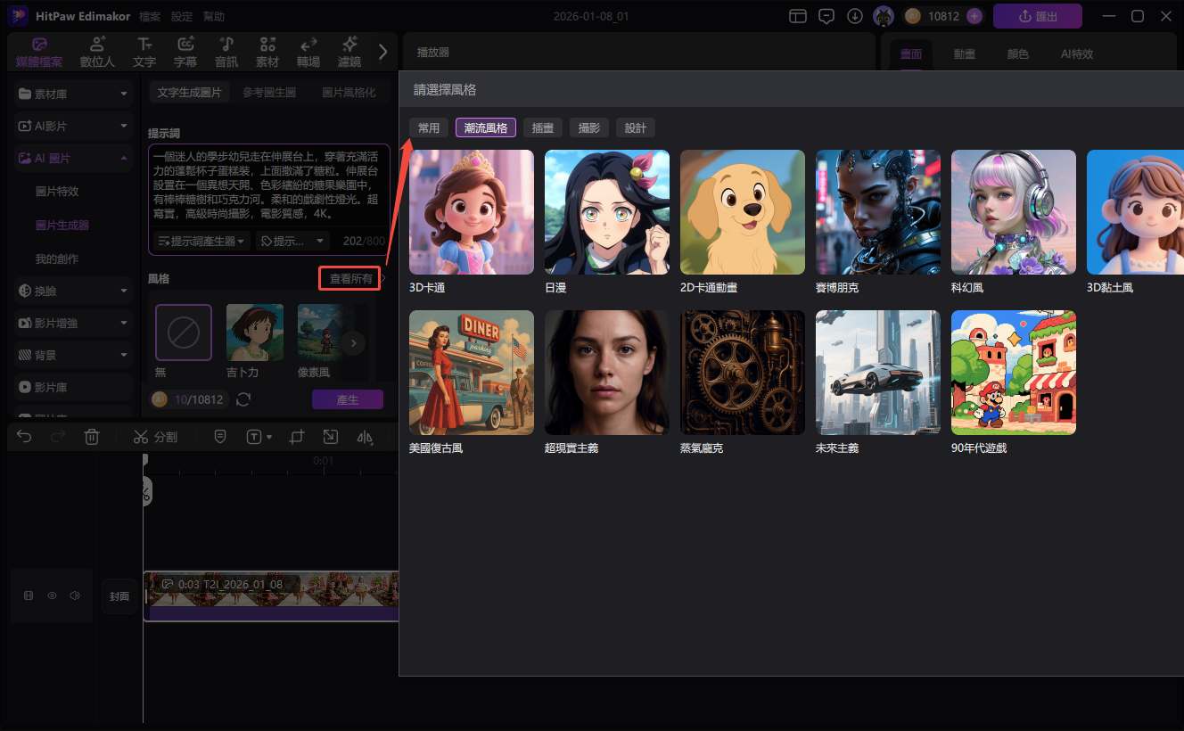Viewport: 1184px width, 731px height.
Task: Click the scissors 分割 split tool
Action: click(155, 437)
